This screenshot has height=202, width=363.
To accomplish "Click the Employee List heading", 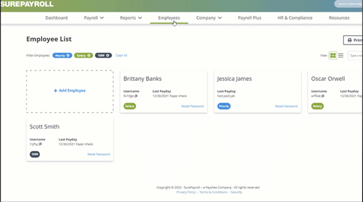I will 49,39.
